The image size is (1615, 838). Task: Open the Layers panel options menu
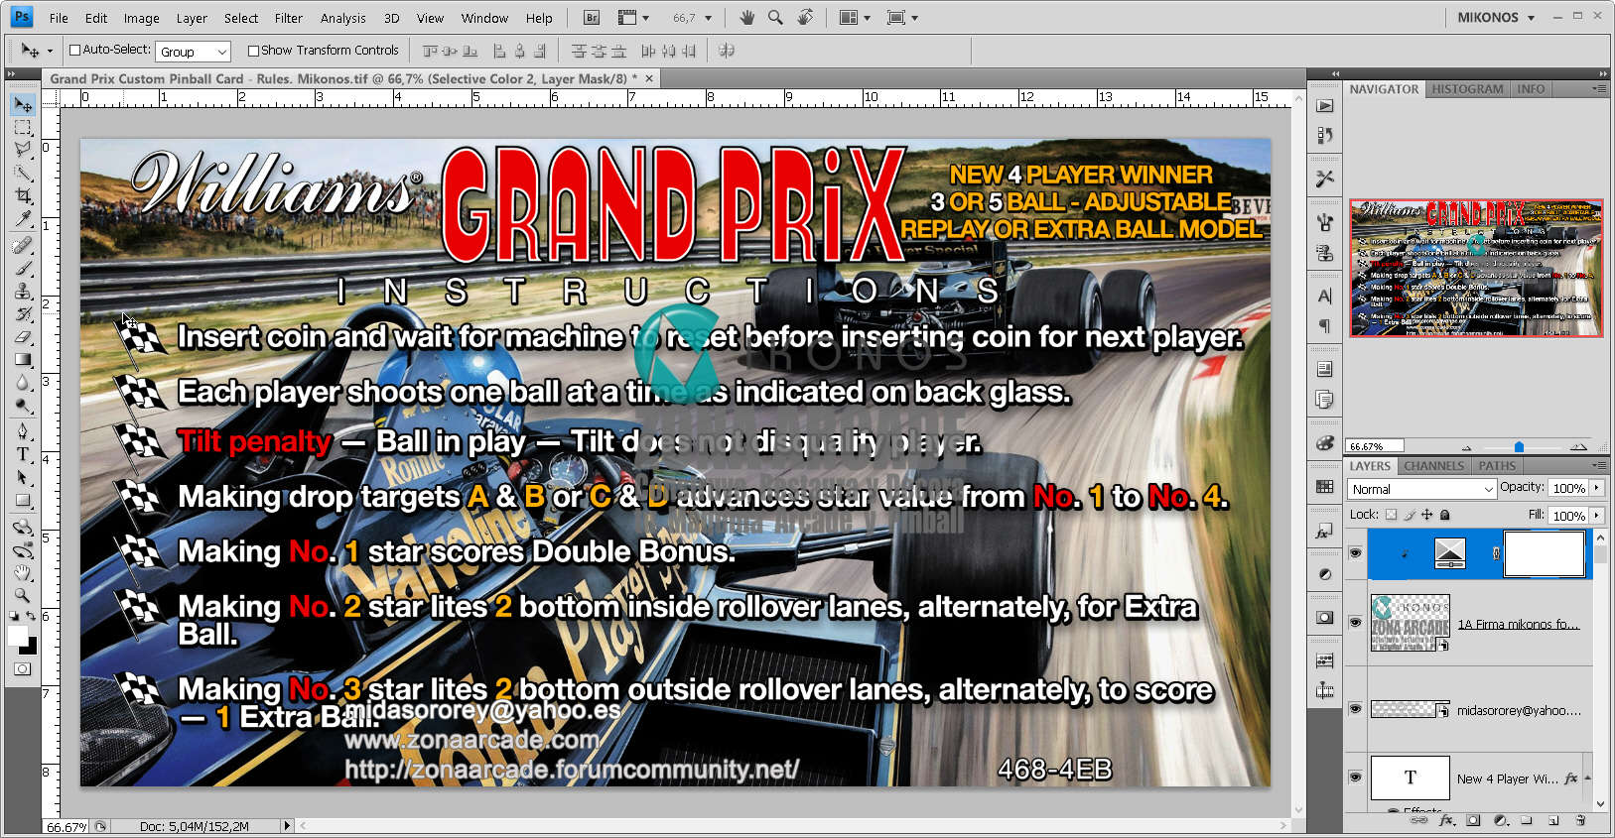(x=1598, y=465)
